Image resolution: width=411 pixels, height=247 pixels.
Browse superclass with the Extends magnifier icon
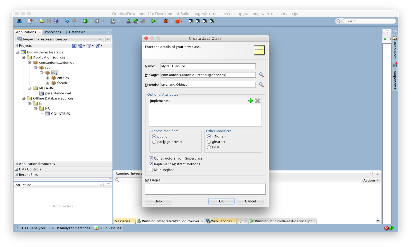[261, 85]
